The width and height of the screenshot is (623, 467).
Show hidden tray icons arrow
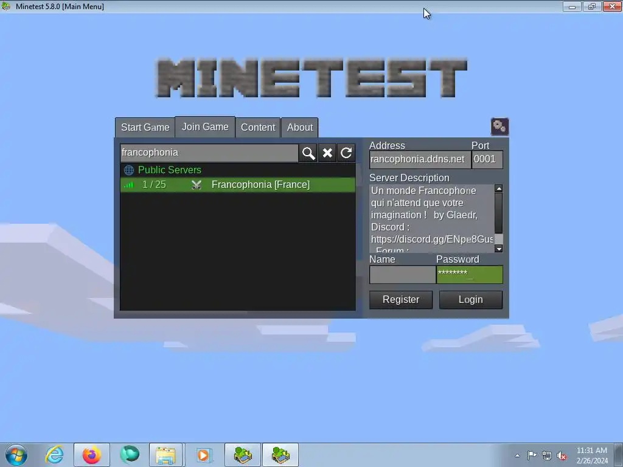pos(517,455)
